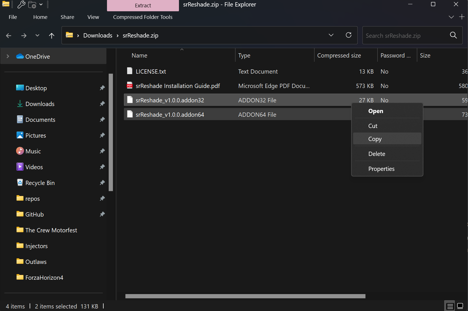This screenshot has width=468, height=311.
Task: Open the Compressed Folder Tools tab
Action: point(143,17)
